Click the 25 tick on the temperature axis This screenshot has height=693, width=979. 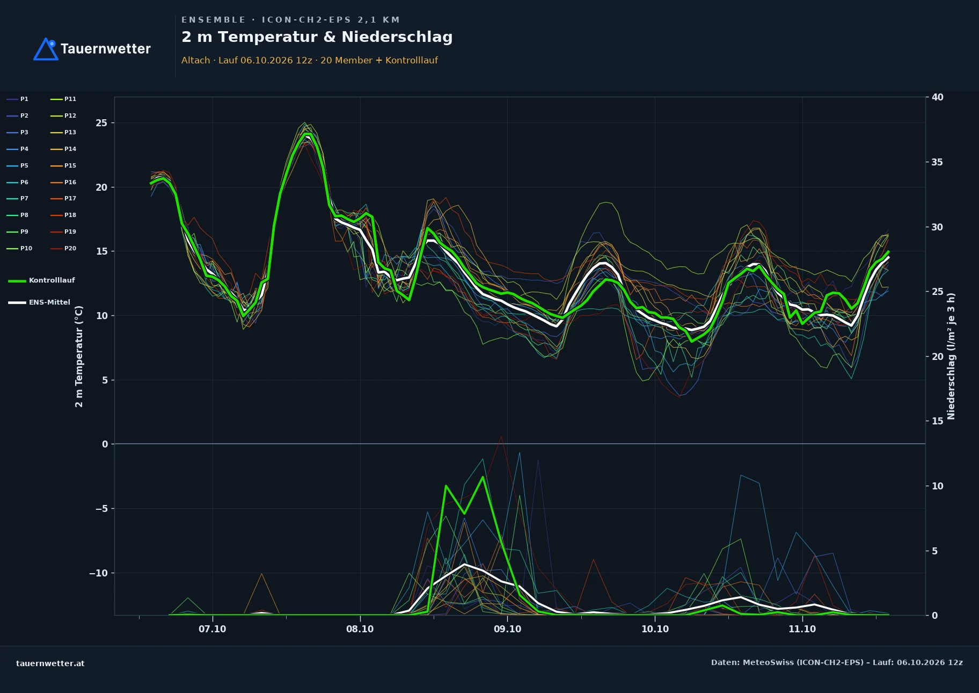pos(101,123)
